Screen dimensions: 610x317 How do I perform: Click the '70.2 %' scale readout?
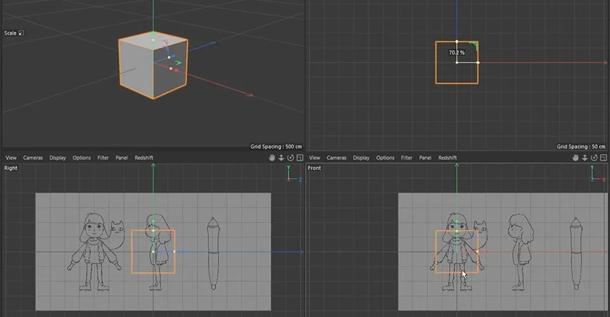(x=457, y=53)
